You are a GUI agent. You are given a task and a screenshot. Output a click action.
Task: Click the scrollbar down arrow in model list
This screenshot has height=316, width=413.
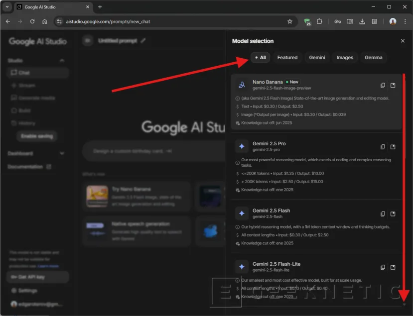click(405, 305)
